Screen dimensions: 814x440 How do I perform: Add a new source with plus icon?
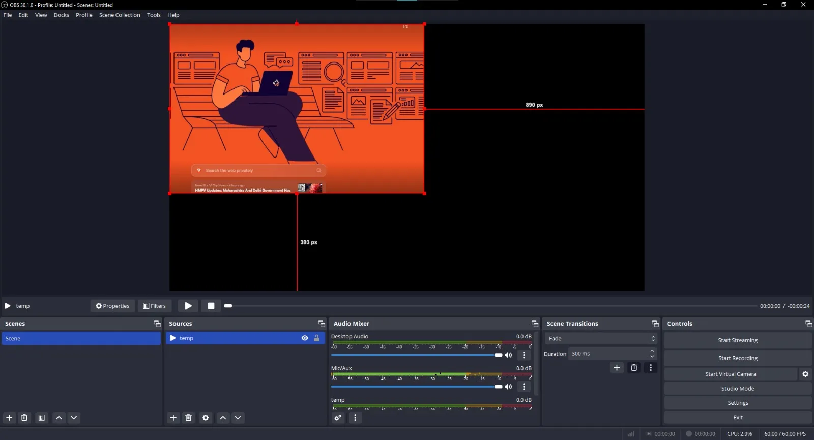173,418
